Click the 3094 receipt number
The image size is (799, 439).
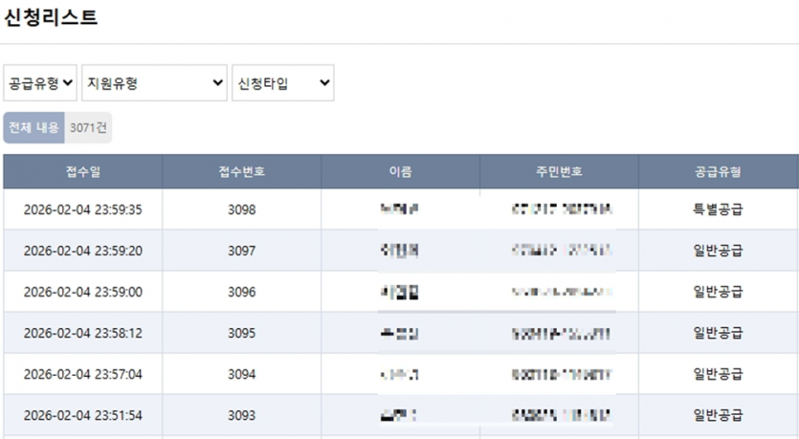pos(241,375)
